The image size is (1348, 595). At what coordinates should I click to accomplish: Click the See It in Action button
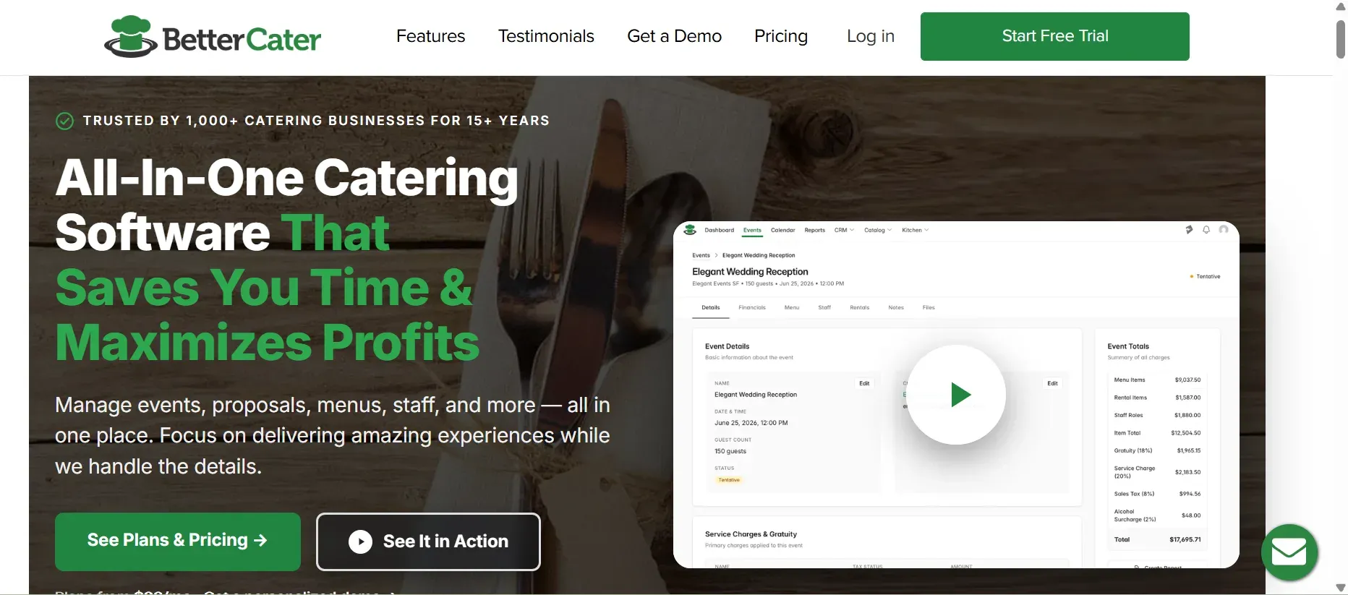coord(428,542)
